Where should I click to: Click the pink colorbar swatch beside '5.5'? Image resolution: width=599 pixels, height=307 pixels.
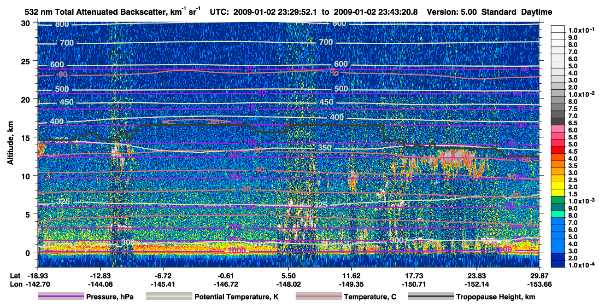(x=559, y=137)
